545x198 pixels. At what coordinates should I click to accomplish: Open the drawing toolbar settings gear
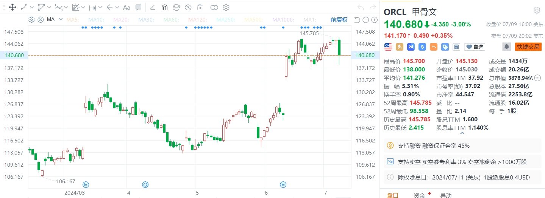pyautogui.click(x=226, y=7)
